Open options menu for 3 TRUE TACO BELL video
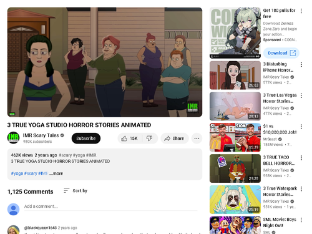 coord(301,158)
